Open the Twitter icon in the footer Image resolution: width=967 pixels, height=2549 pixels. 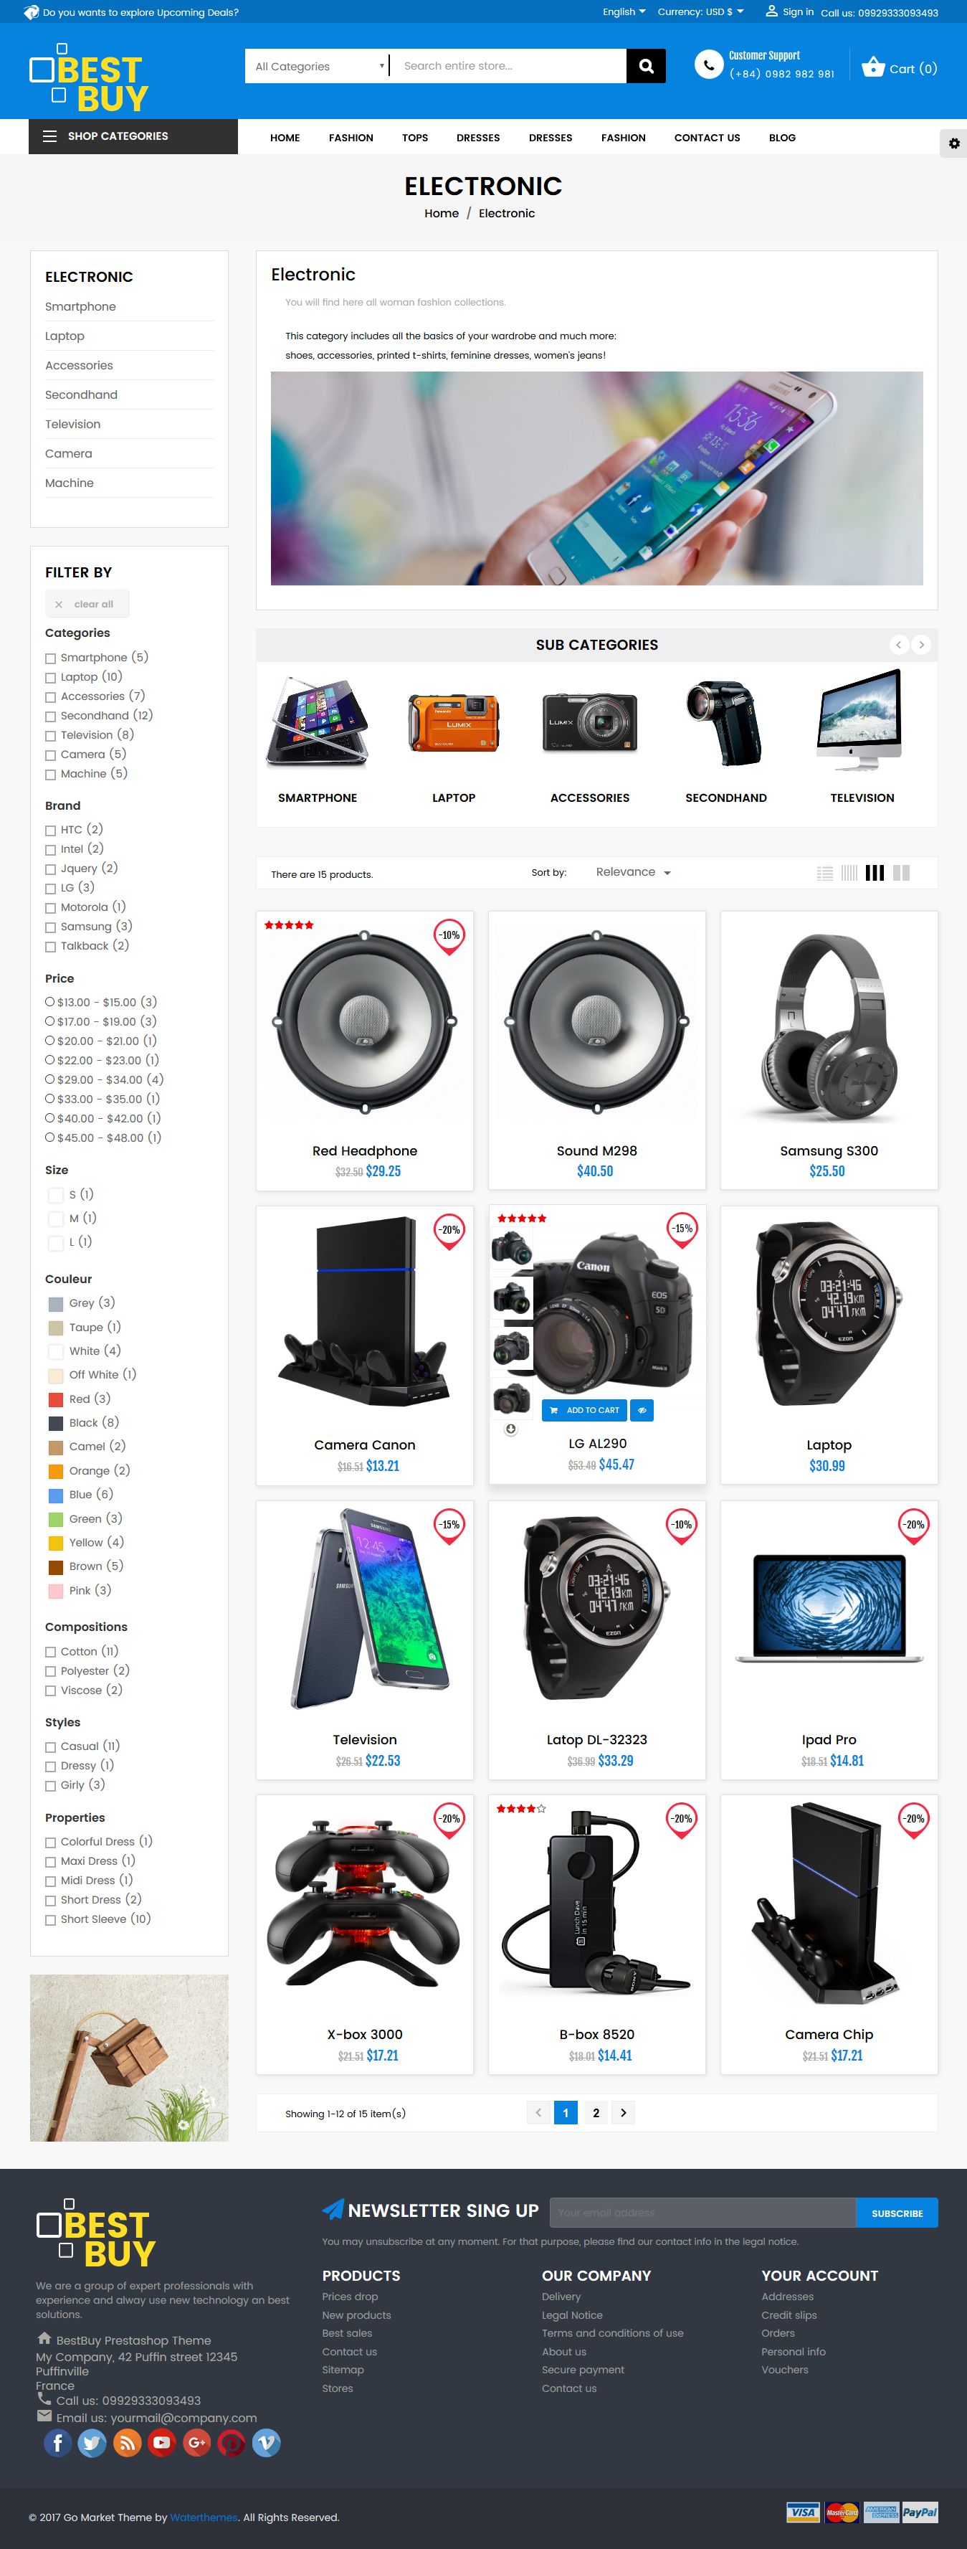(92, 2443)
